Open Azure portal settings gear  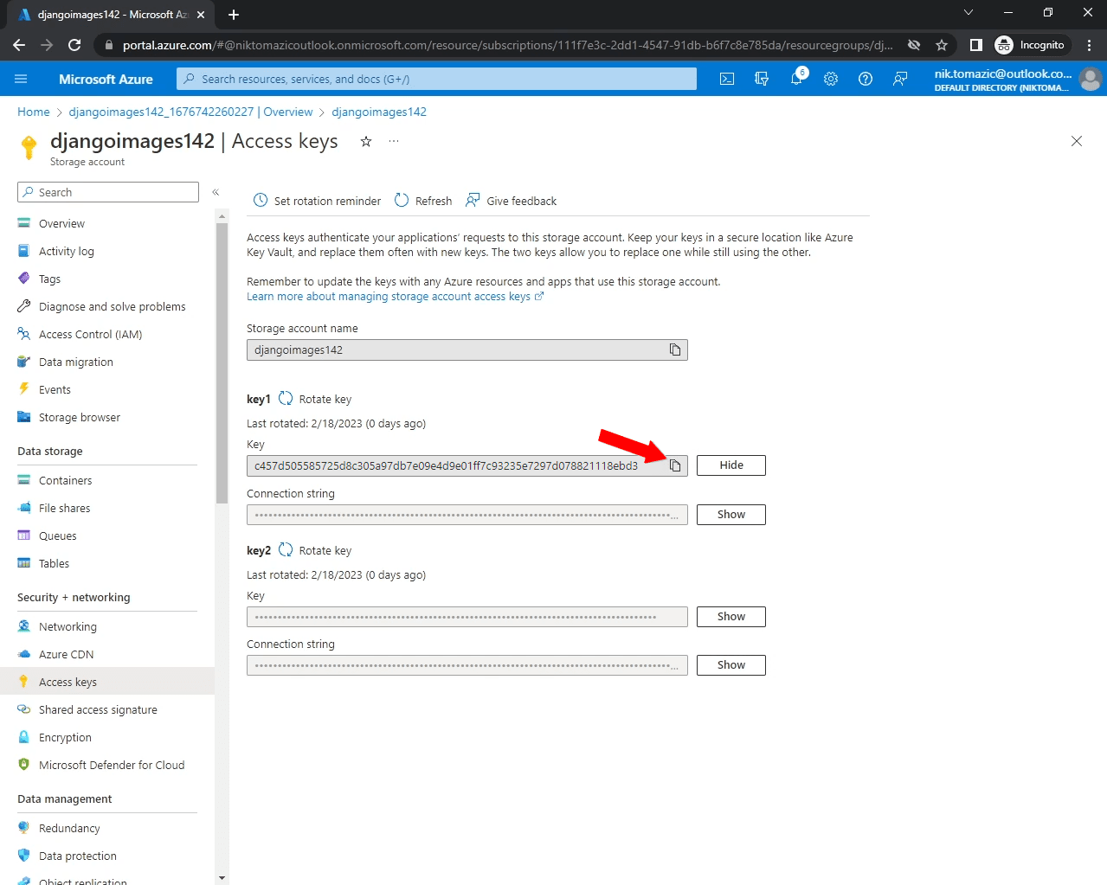click(x=830, y=79)
